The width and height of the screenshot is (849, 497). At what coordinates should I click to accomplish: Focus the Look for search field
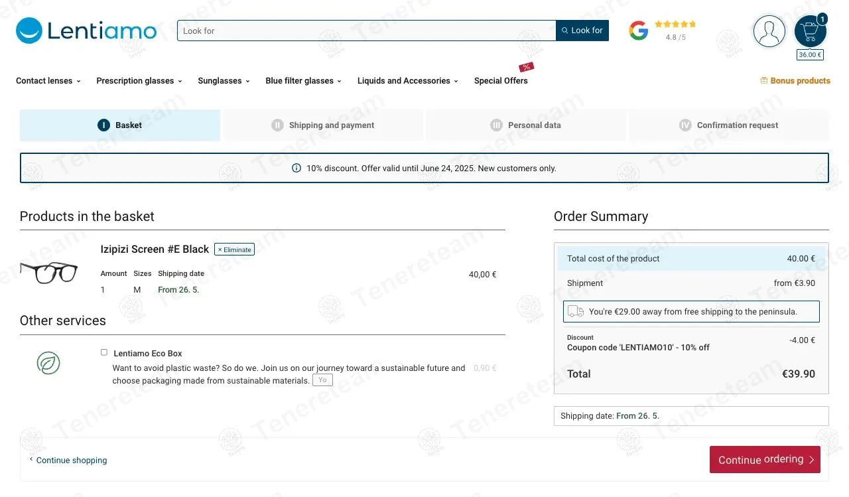(x=366, y=31)
